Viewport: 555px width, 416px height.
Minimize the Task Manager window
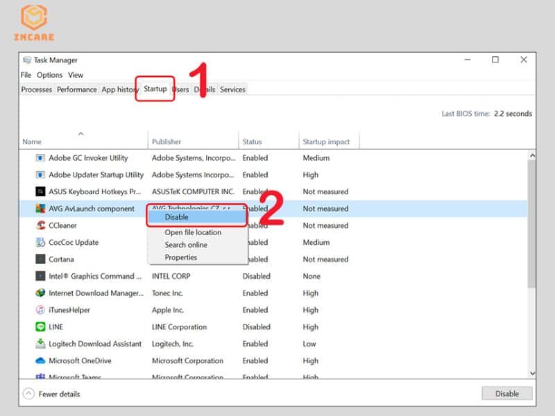click(x=467, y=60)
